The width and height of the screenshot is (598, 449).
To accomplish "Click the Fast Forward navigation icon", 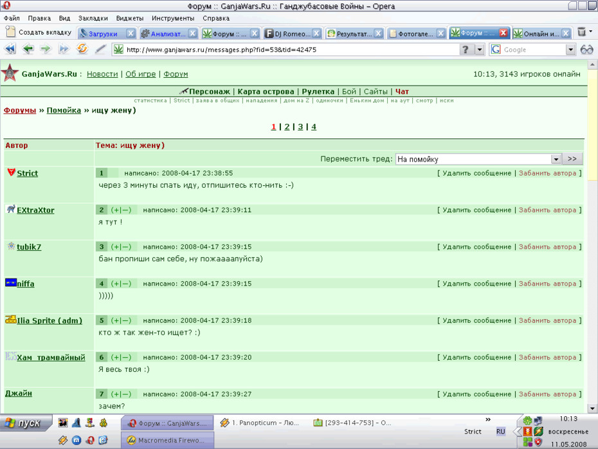I will click(64, 50).
